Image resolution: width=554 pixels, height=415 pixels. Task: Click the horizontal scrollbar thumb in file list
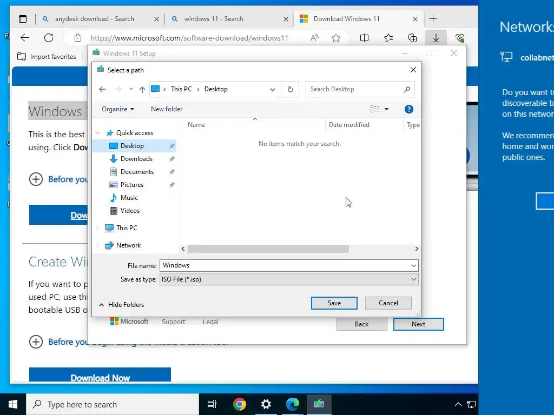[268, 249]
